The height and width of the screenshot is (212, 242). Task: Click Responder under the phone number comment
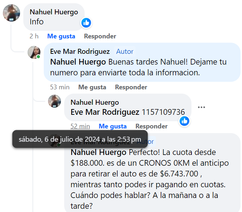click(x=151, y=126)
